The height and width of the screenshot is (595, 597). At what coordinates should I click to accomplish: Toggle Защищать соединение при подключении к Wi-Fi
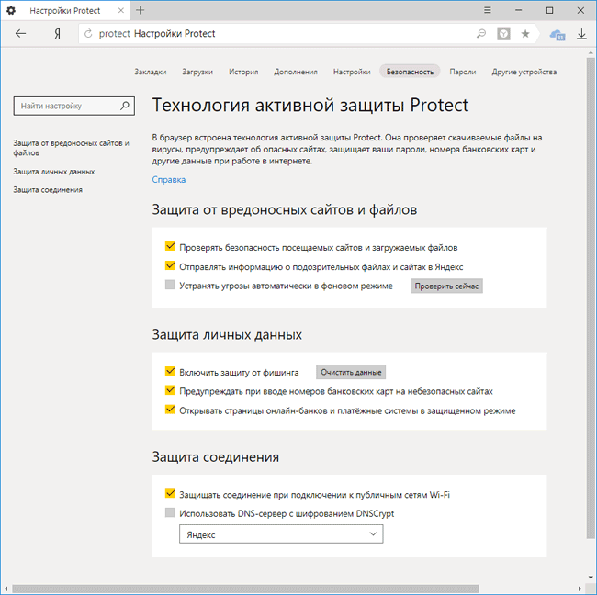pyautogui.click(x=170, y=494)
